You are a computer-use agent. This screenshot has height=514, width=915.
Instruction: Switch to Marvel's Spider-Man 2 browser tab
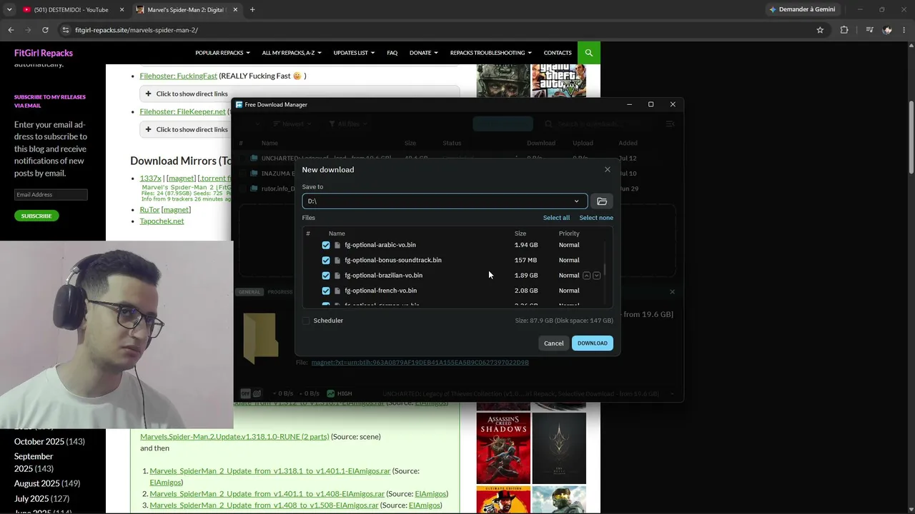pyautogui.click(x=187, y=10)
